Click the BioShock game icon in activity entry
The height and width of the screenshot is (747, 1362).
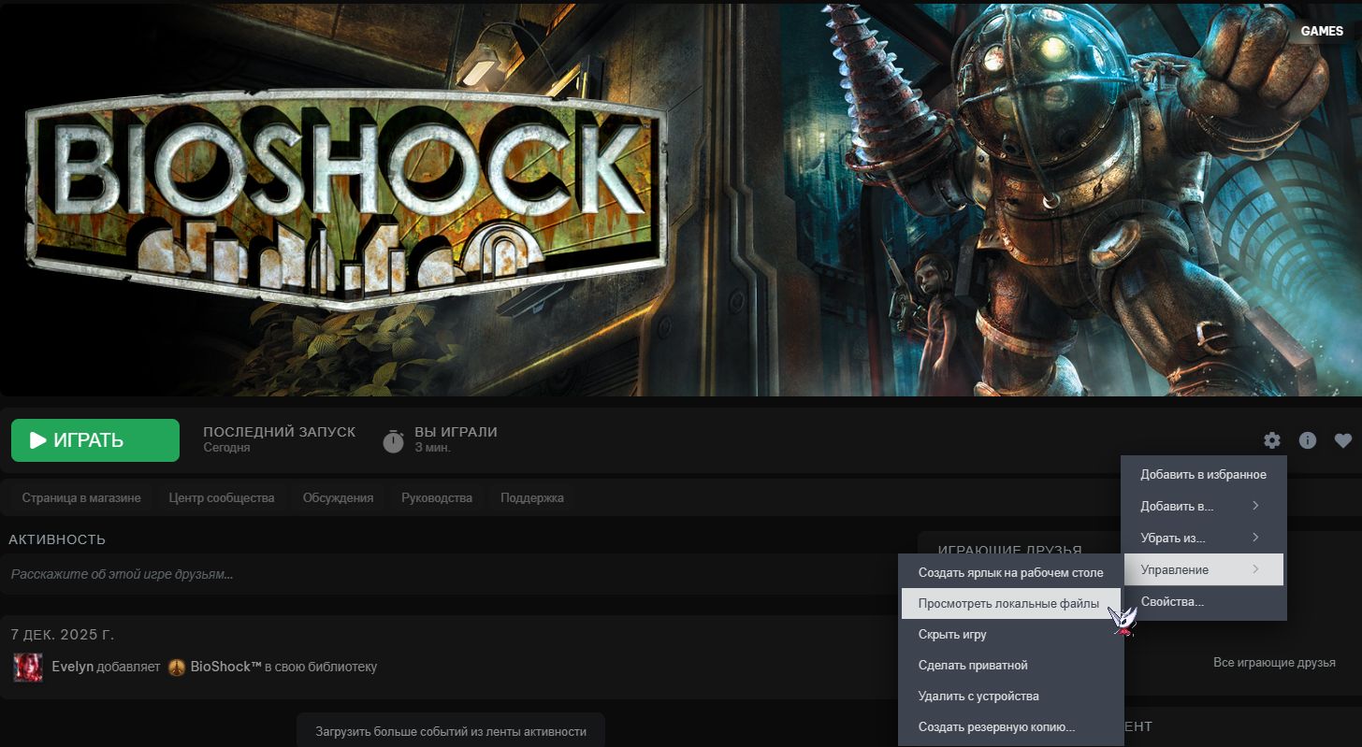point(177,667)
